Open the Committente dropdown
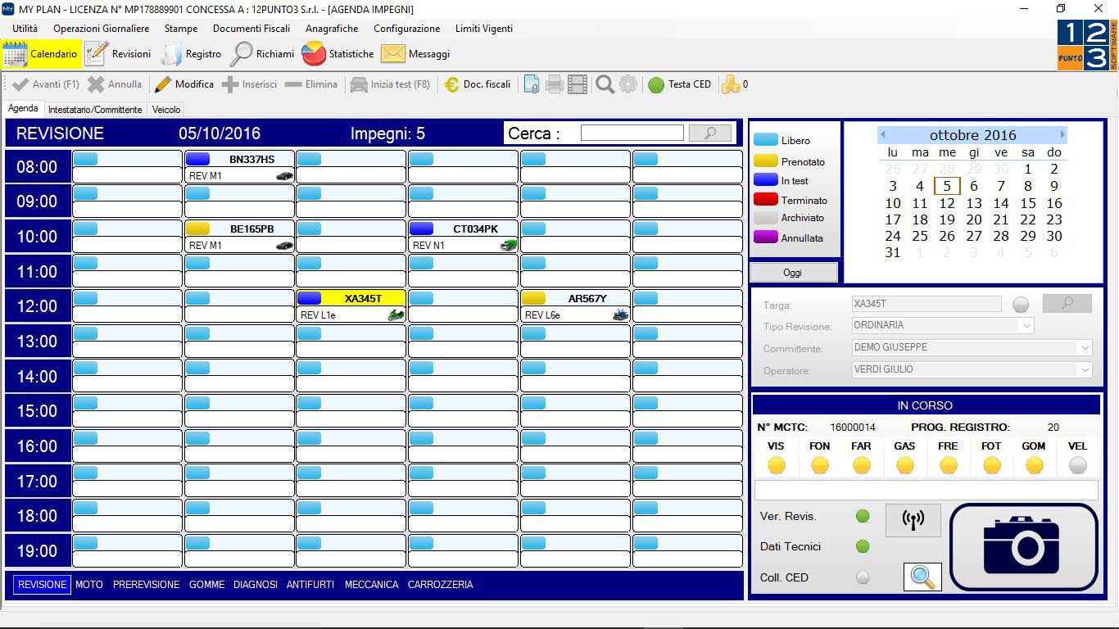1119x629 pixels. tap(1085, 348)
